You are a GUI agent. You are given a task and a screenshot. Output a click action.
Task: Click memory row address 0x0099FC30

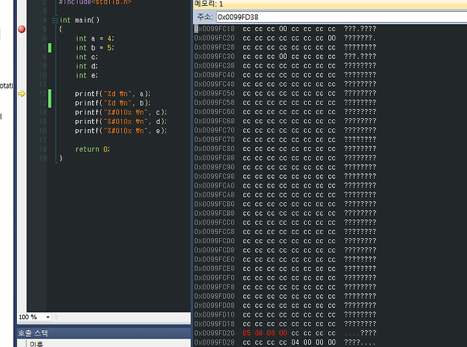tap(215, 56)
